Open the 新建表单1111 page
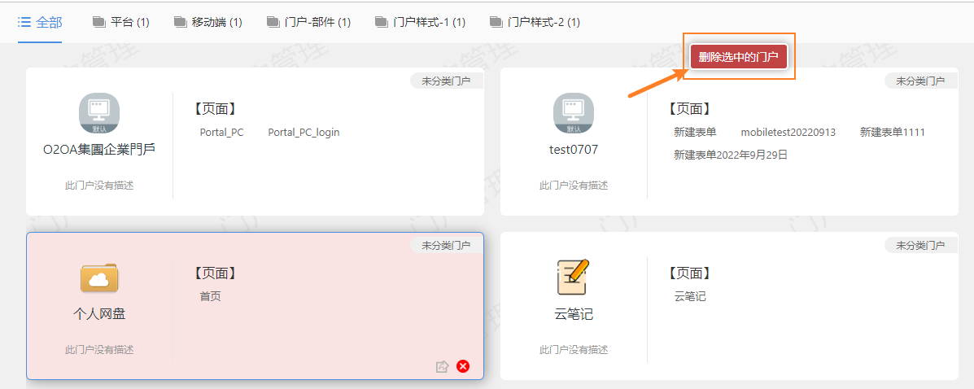974x389 pixels. 892,132
